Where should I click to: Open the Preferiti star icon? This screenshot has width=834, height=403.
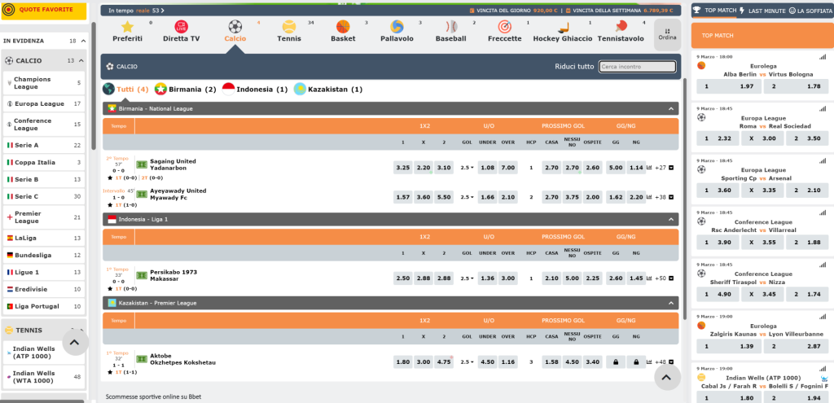127,27
